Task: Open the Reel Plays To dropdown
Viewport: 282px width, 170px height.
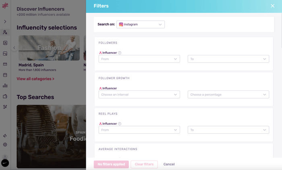Action: click(x=228, y=130)
